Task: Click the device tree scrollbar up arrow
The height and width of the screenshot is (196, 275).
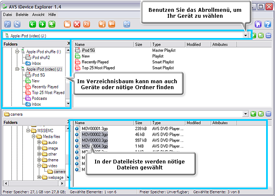Action: [68, 50]
